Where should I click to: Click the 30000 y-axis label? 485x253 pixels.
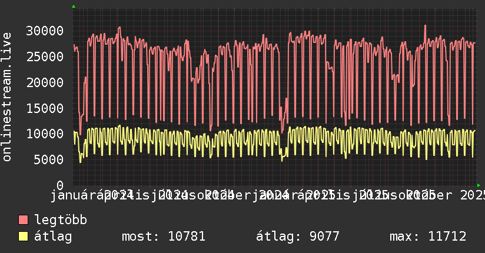[x=44, y=31]
